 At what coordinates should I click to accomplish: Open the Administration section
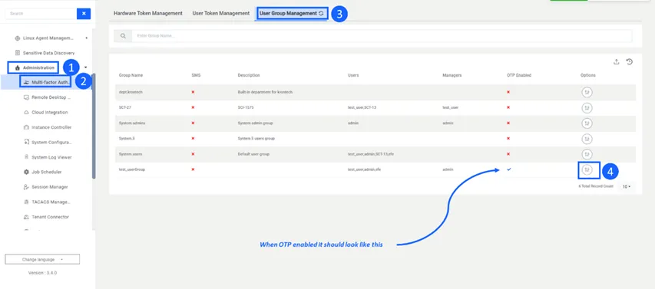click(x=38, y=67)
